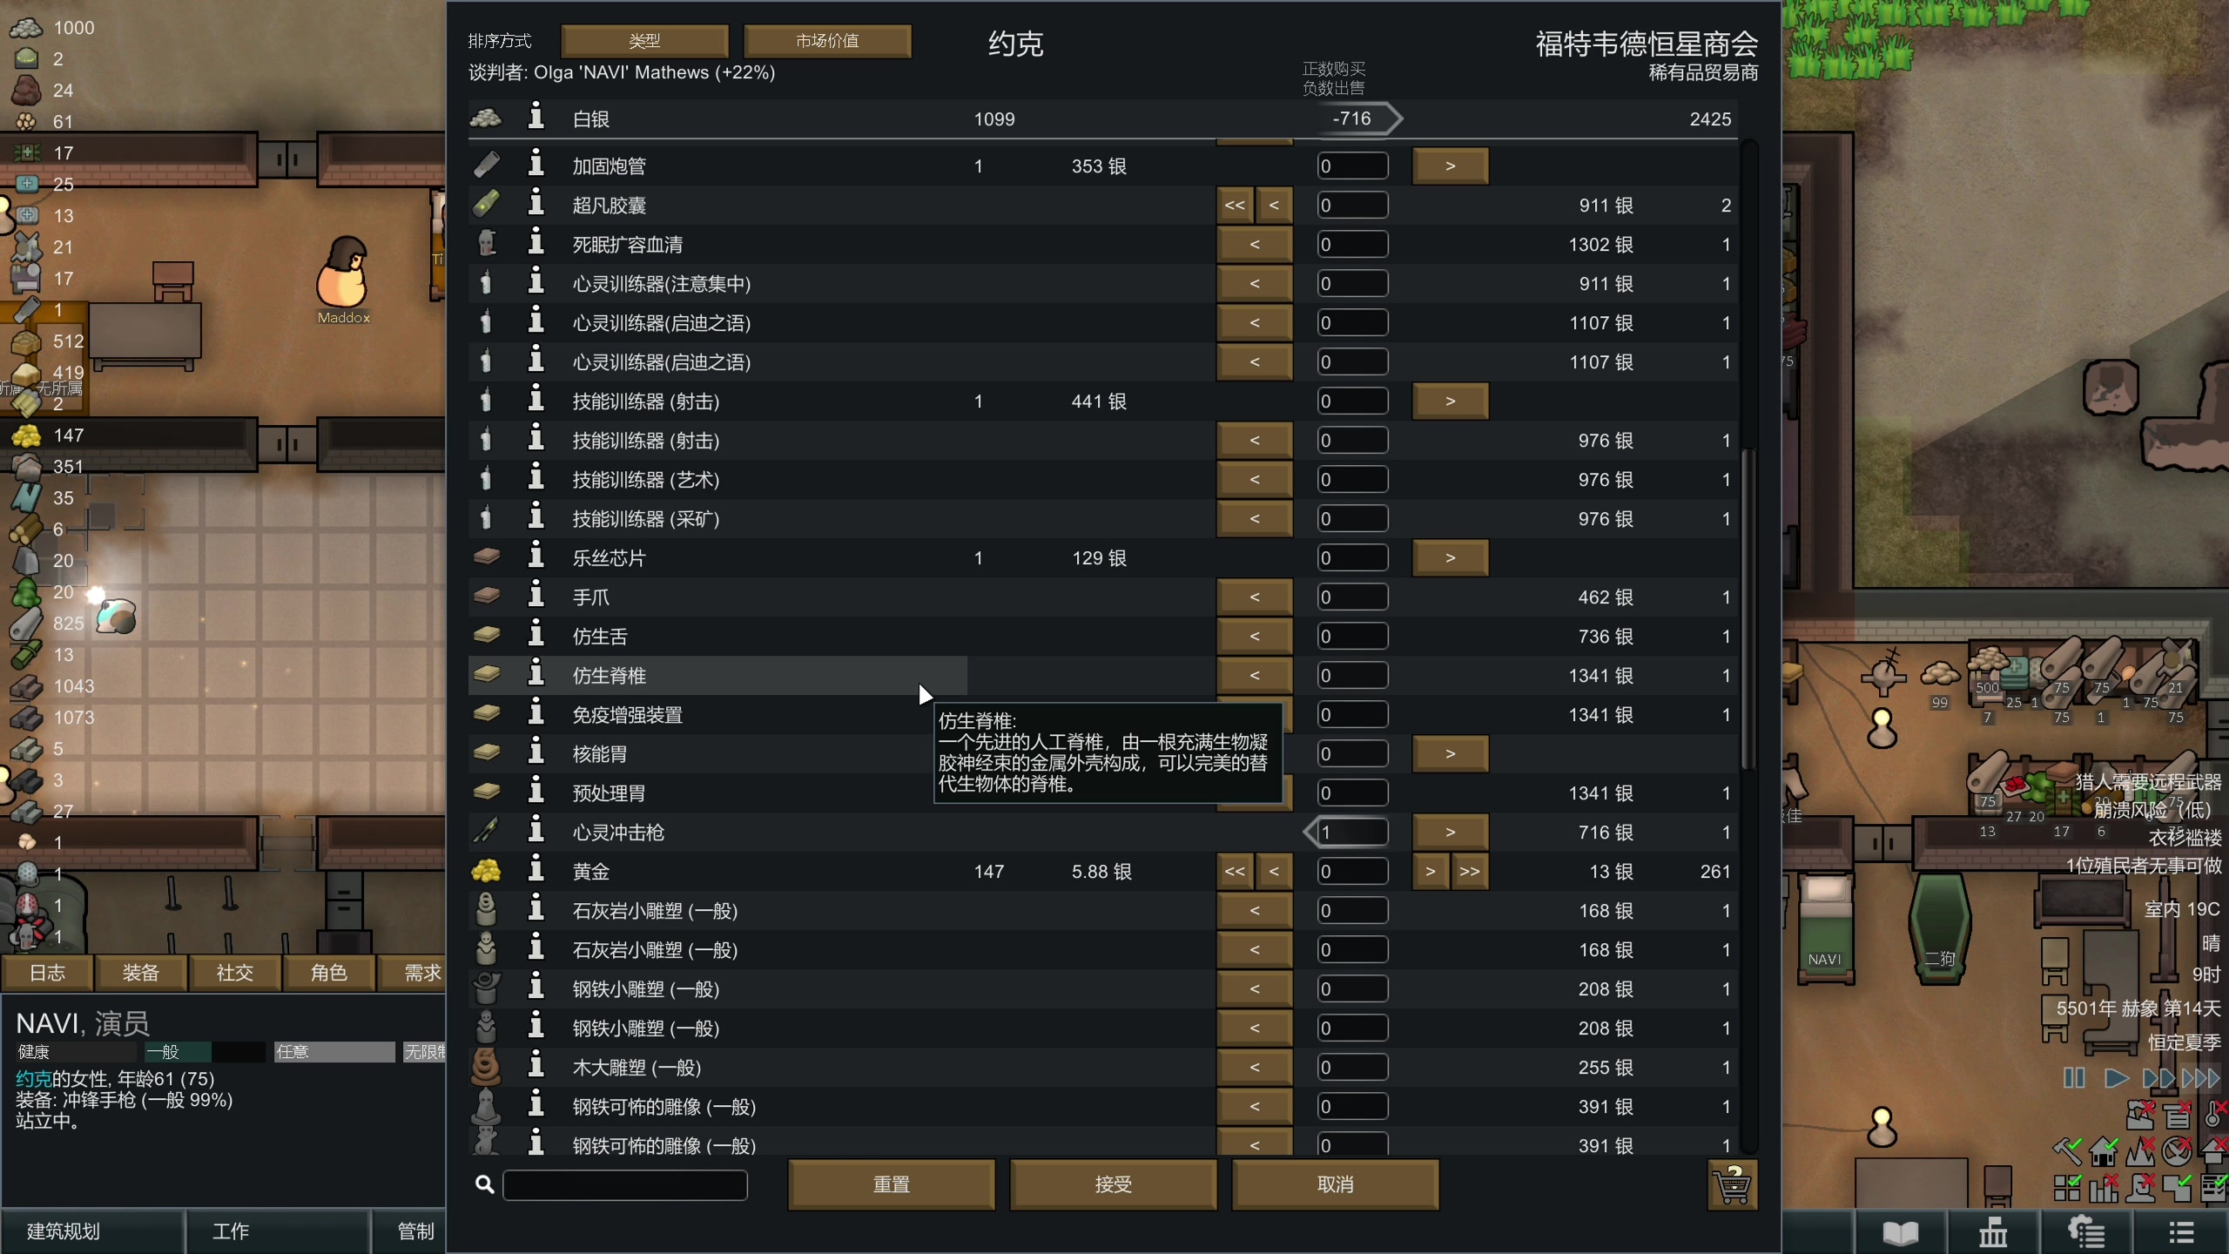Open info icon for 黄金
Screen dimensions: 2229x1254
tap(536, 870)
